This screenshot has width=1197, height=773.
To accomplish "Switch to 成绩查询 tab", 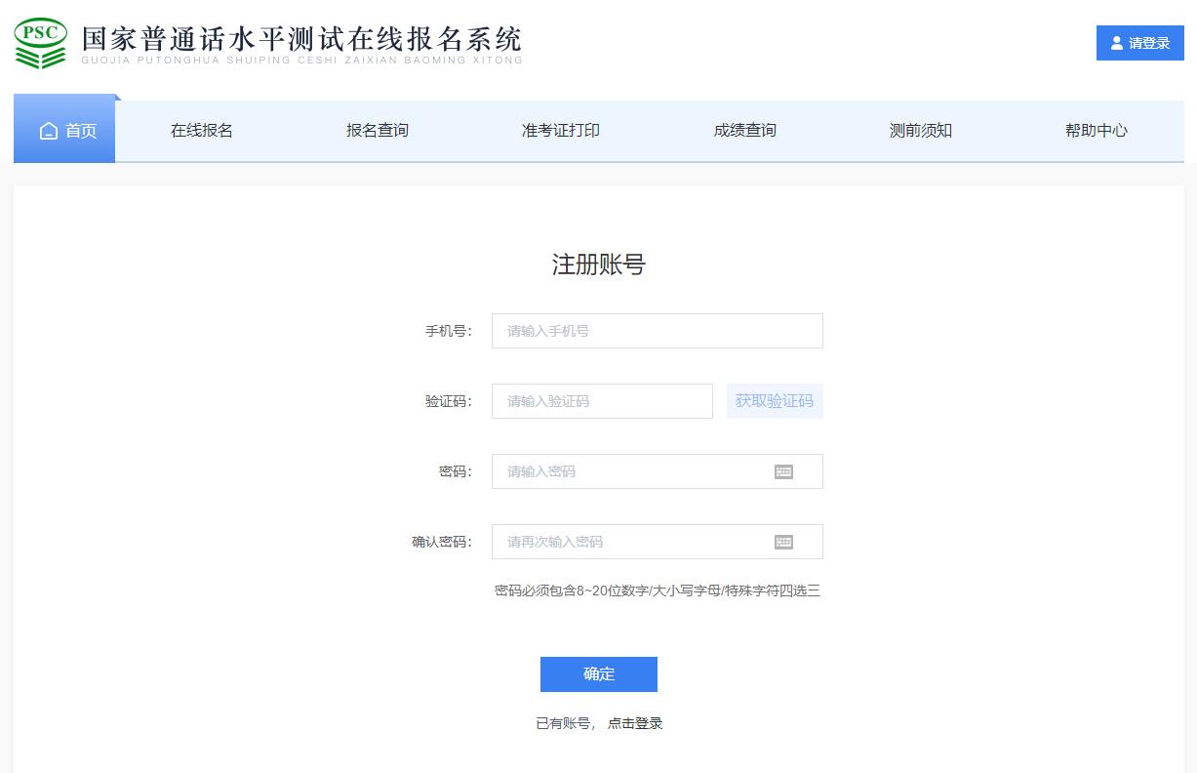I will 745,131.
